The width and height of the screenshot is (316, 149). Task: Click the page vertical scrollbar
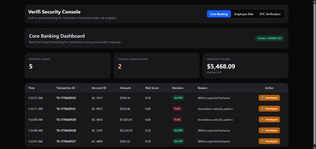[x=314, y=74]
